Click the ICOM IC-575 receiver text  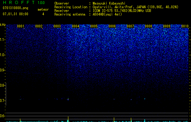point(122,11)
